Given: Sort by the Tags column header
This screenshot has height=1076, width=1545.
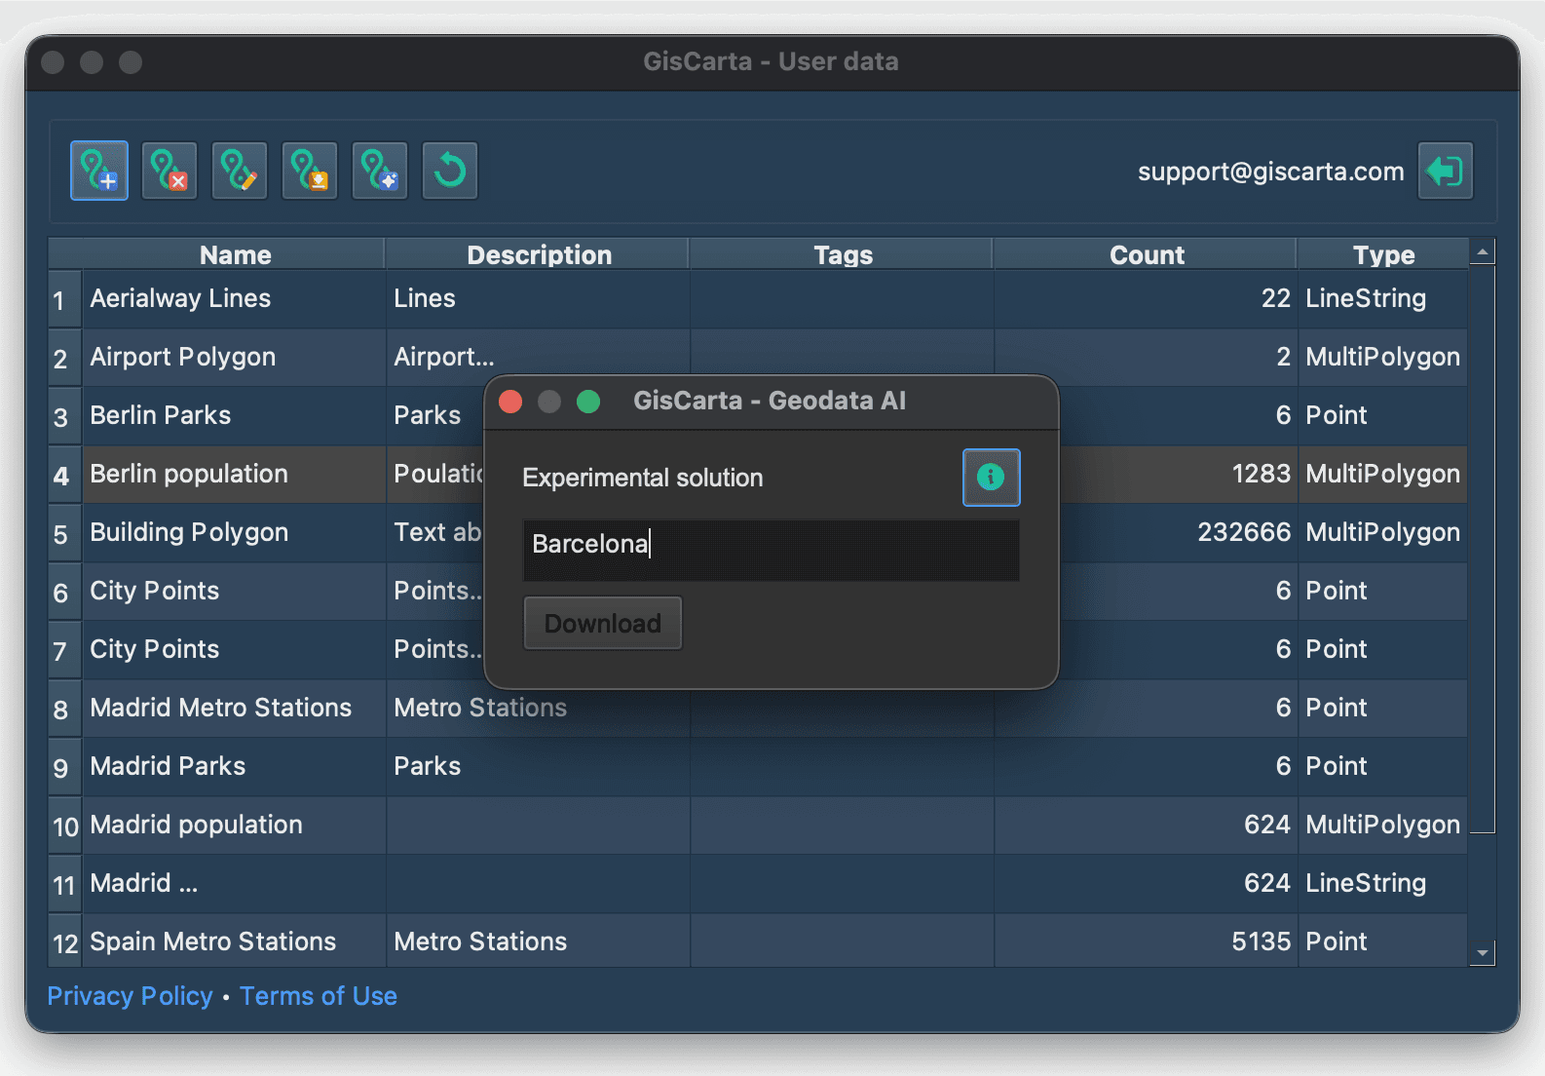Looking at the screenshot, I should tap(843, 254).
